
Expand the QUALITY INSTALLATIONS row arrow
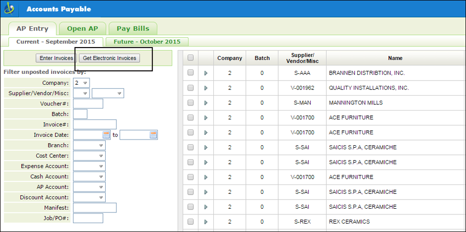[x=206, y=88]
